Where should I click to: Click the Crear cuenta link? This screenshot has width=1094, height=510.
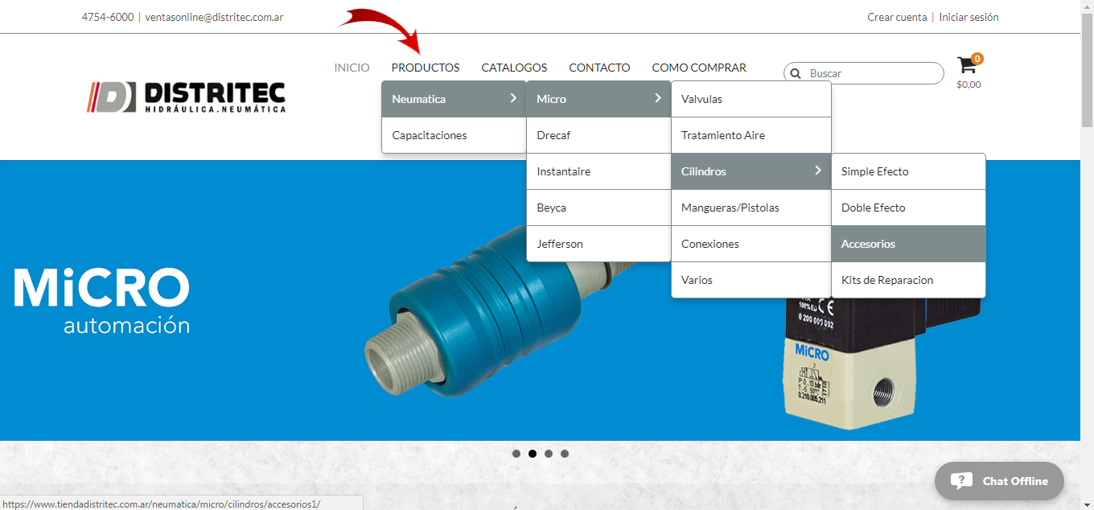point(897,17)
